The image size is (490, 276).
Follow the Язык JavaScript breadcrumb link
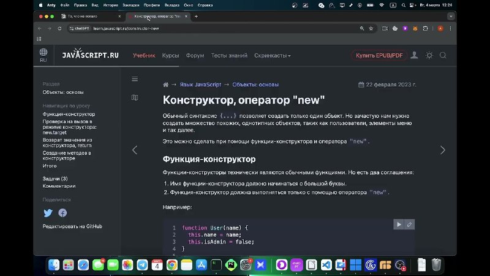click(x=200, y=85)
